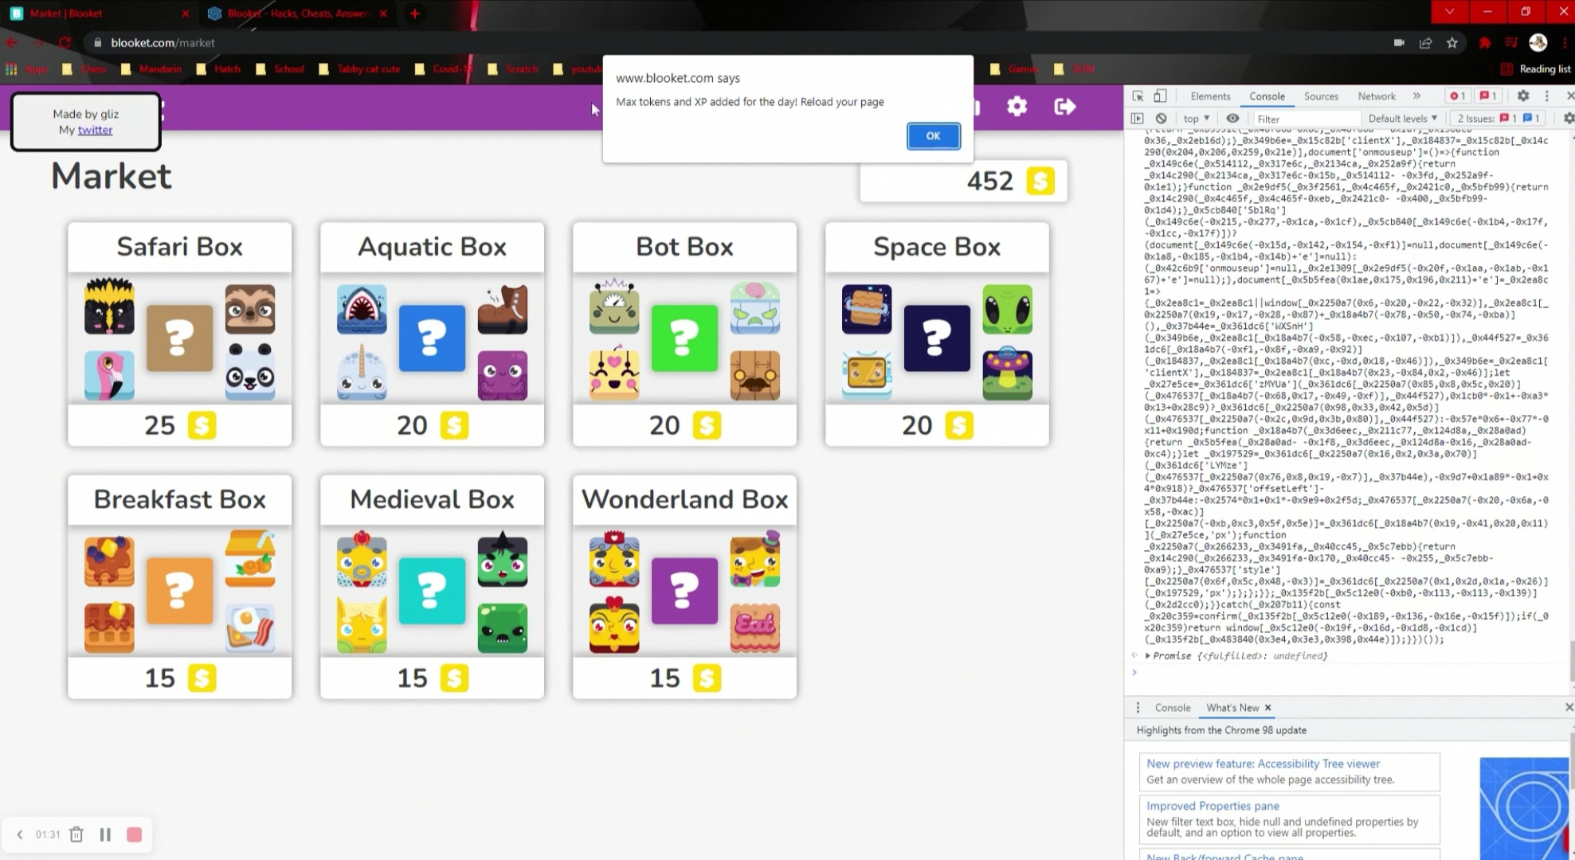Image resolution: width=1575 pixels, height=860 pixels.
Task: Click the logout arrow icon in header
Action: click(1064, 107)
